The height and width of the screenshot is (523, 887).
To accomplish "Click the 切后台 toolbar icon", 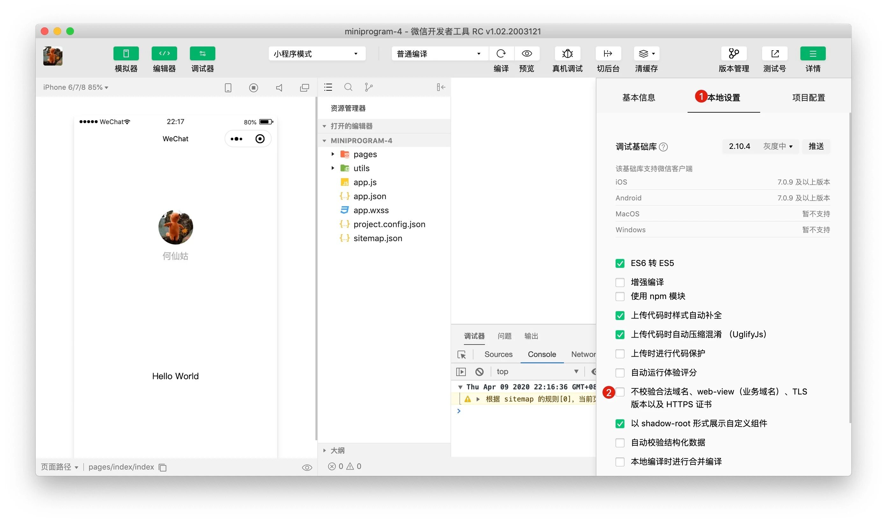I will coord(608,53).
